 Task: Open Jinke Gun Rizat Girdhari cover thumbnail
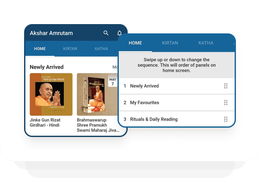51,94
